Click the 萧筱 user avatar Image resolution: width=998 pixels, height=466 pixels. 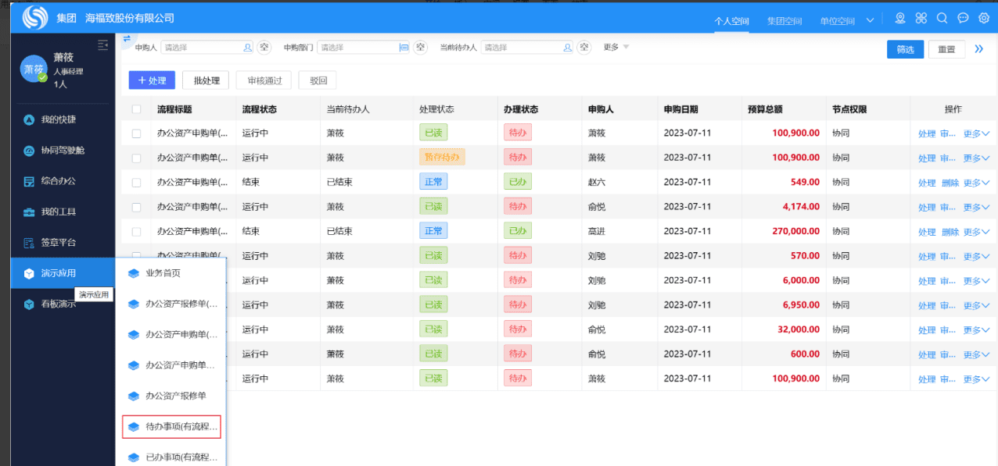pyautogui.click(x=34, y=69)
